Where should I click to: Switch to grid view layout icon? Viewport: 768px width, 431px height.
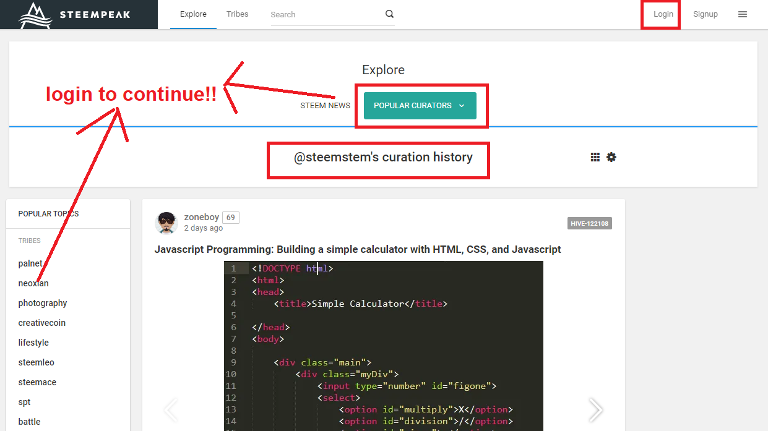[595, 158]
